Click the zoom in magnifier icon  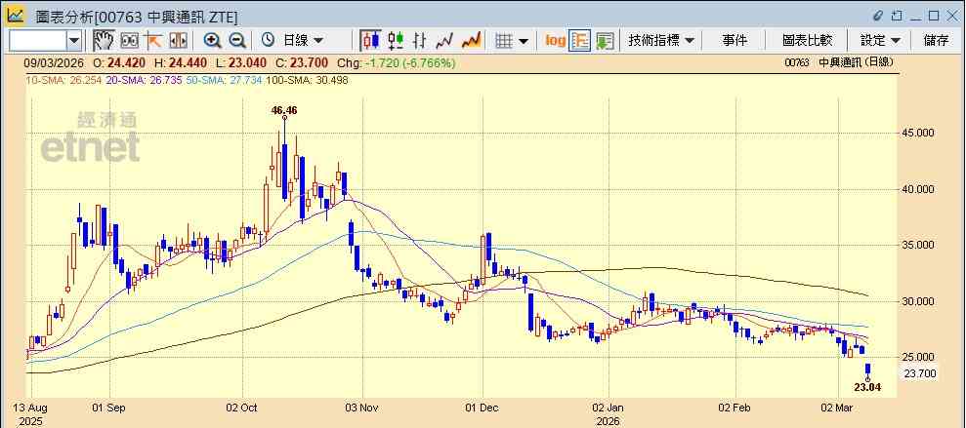point(213,41)
